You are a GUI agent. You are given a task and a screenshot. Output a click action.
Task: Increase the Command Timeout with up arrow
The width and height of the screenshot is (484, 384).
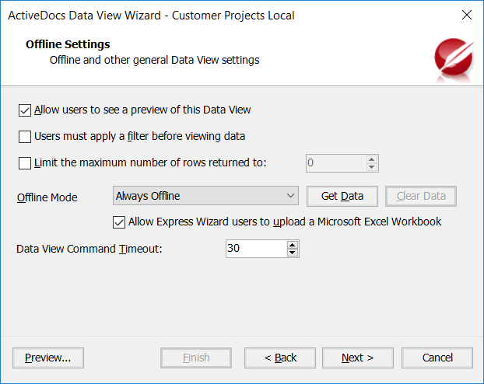[292, 245]
